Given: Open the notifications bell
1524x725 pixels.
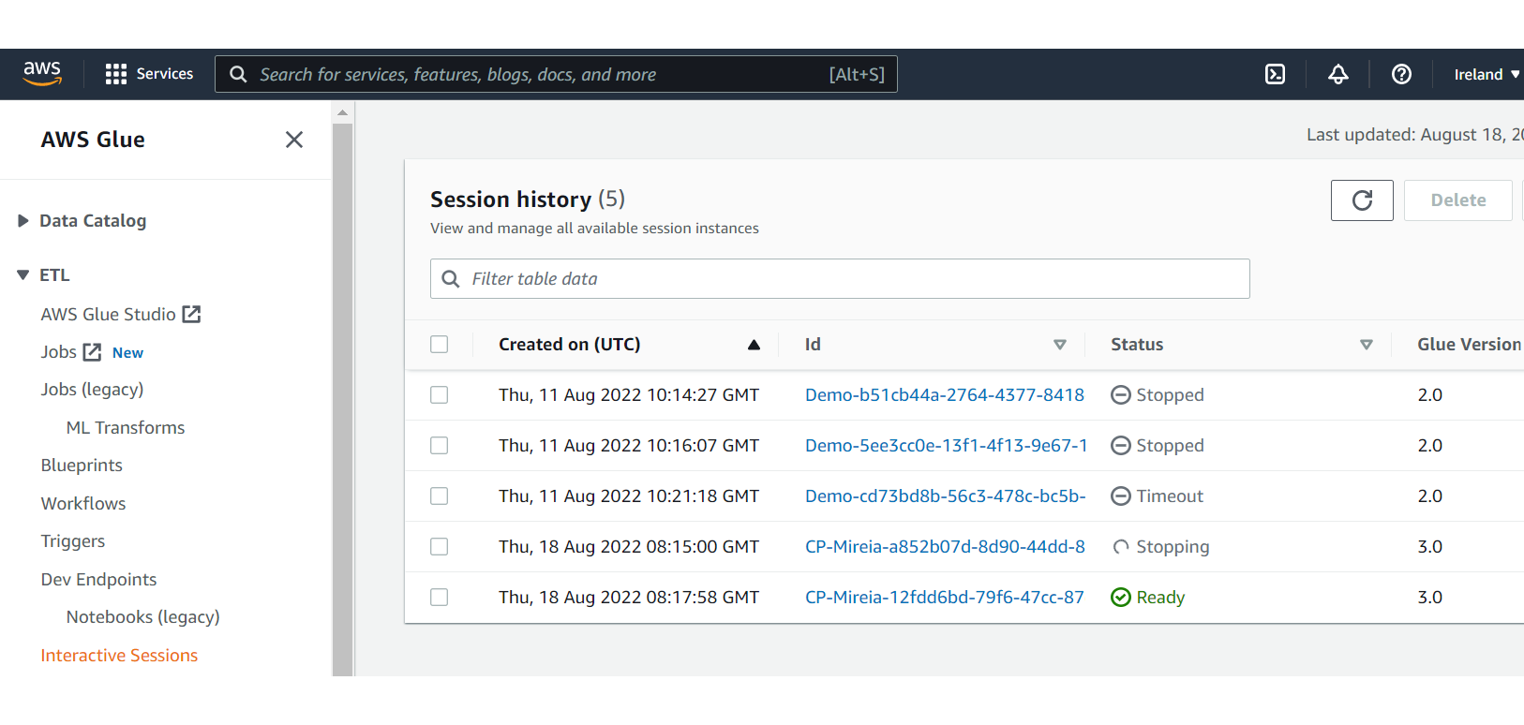Looking at the screenshot, I should pyautogui.click(x=1338, y=74).
